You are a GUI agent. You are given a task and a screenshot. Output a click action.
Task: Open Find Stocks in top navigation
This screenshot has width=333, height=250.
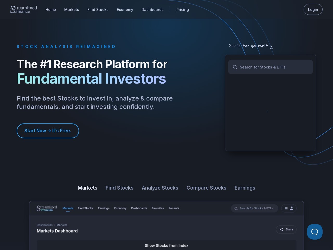[98, 10]
